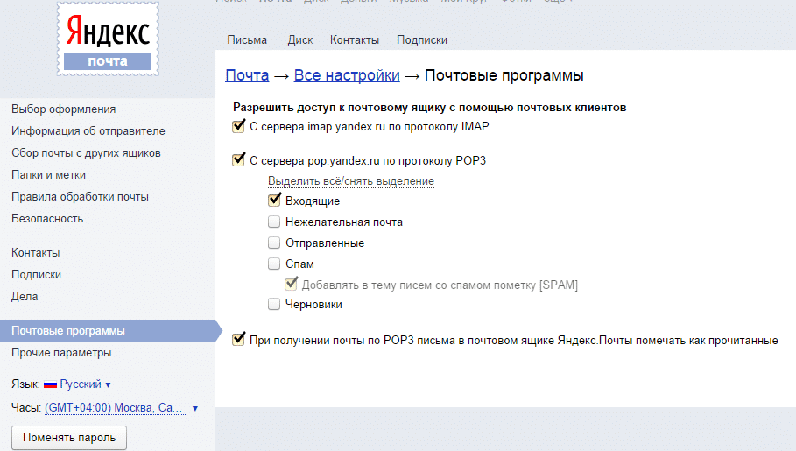Open Папки и метки settings
This screenshot has width=796, height=451.
pos(49,175)
